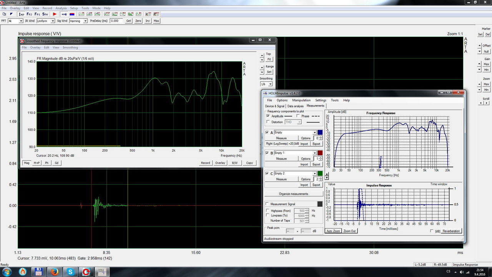Enable the Distortion checkbox
The width and height of the screenshot is (492, 277).
click(x=268, y=122)
